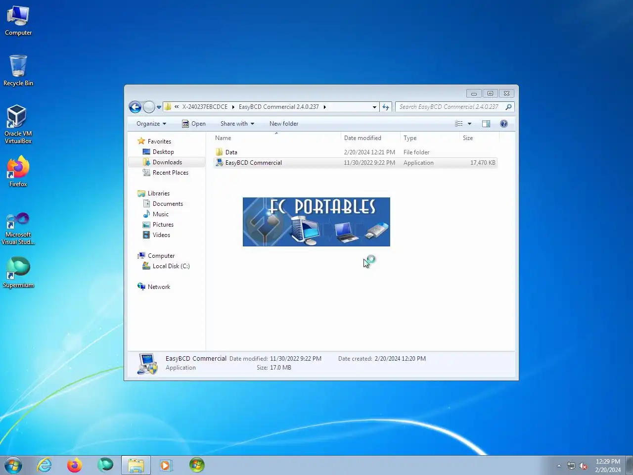Open the Computer desktop icon
This screenshot has width=633, height=475.
(x=18, y=21)
